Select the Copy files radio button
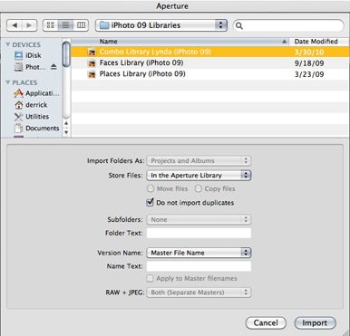Screen dimensions: 350x336 (199, 188)
